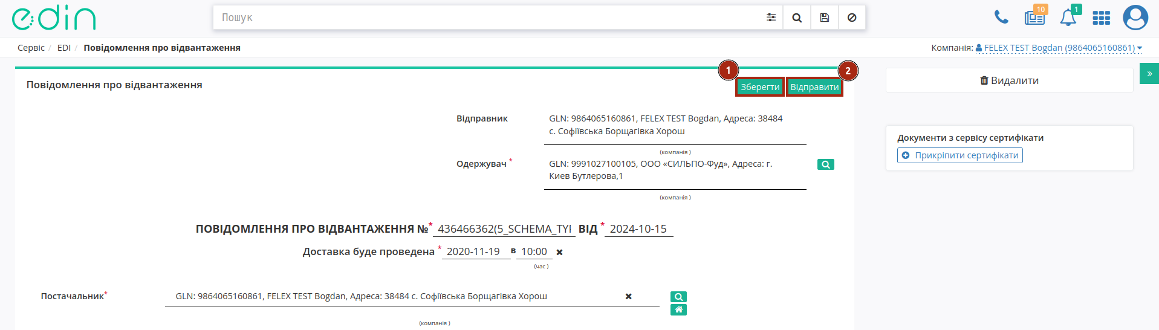Go to EDI breadcrumb

pyautogui.click(x=64, y=48)
